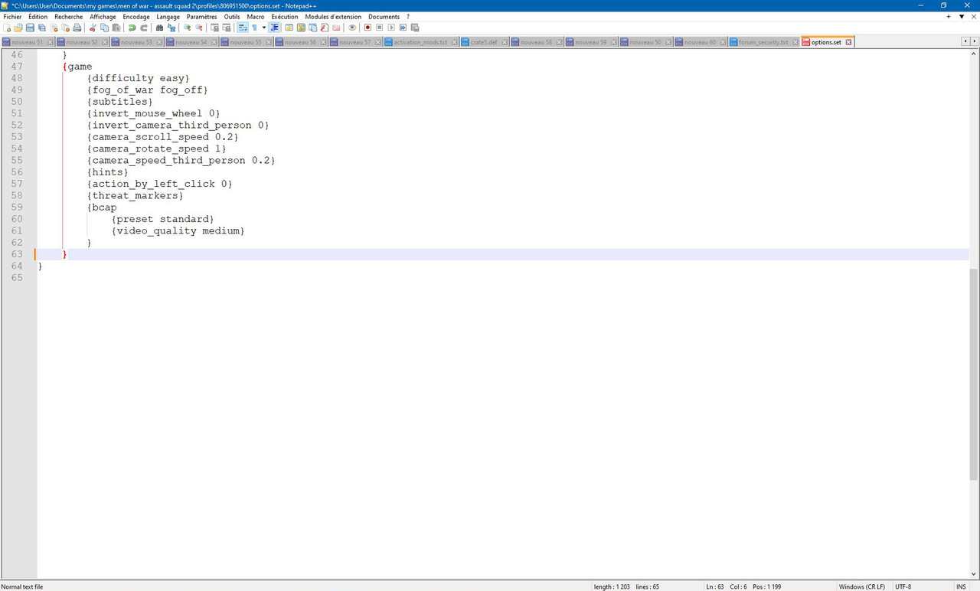This screenshot has width=980, height=591.
Task: Toggle file monitoring with the eye icon
Action: point(351,28)
